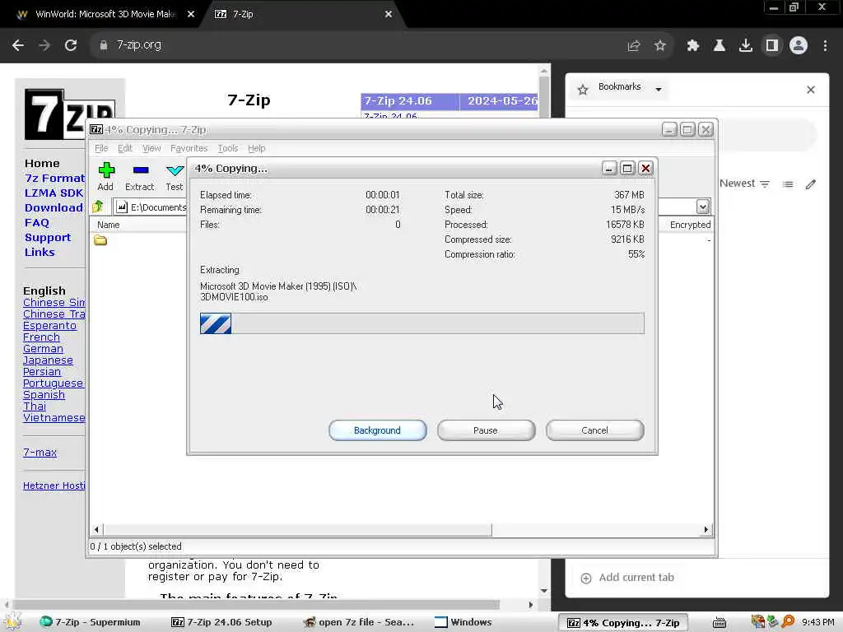Cancel the copying operation
This screenshot has height=632, width=843.
click(594, 430)
